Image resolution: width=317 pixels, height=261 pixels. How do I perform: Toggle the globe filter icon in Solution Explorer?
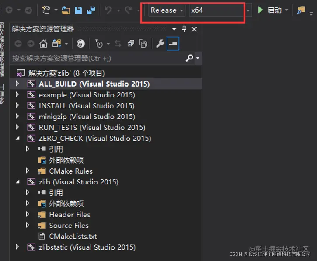pyautogui.click(x=80, y=43)
